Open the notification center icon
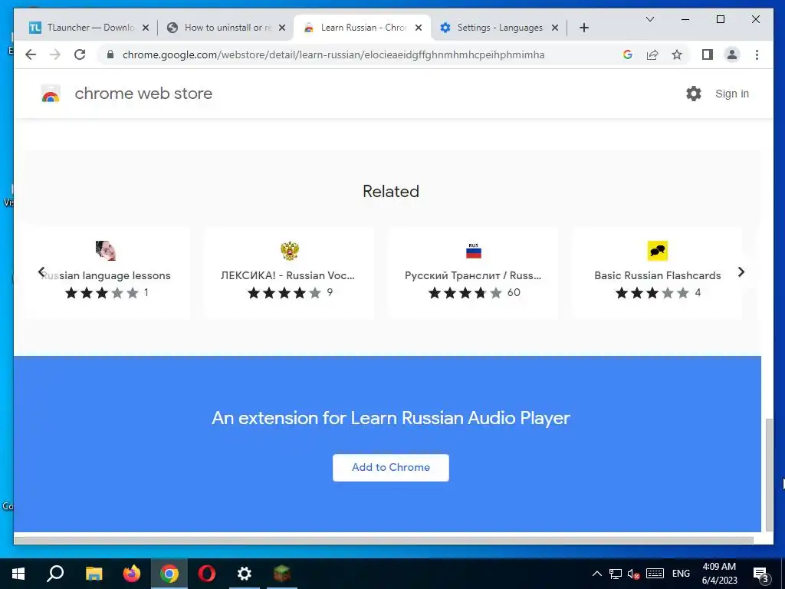The image size is (785, 589). [x=760, y=574]
